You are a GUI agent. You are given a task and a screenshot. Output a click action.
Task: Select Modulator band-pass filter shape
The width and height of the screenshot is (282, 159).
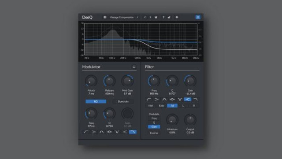click(109, 132)
